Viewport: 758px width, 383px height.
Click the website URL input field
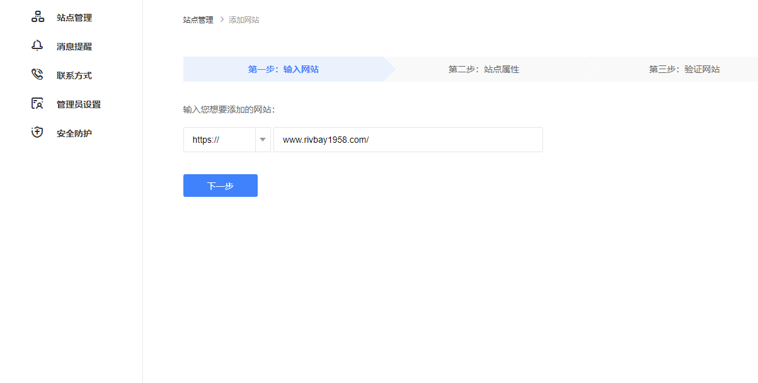click(x=408, y=140)
